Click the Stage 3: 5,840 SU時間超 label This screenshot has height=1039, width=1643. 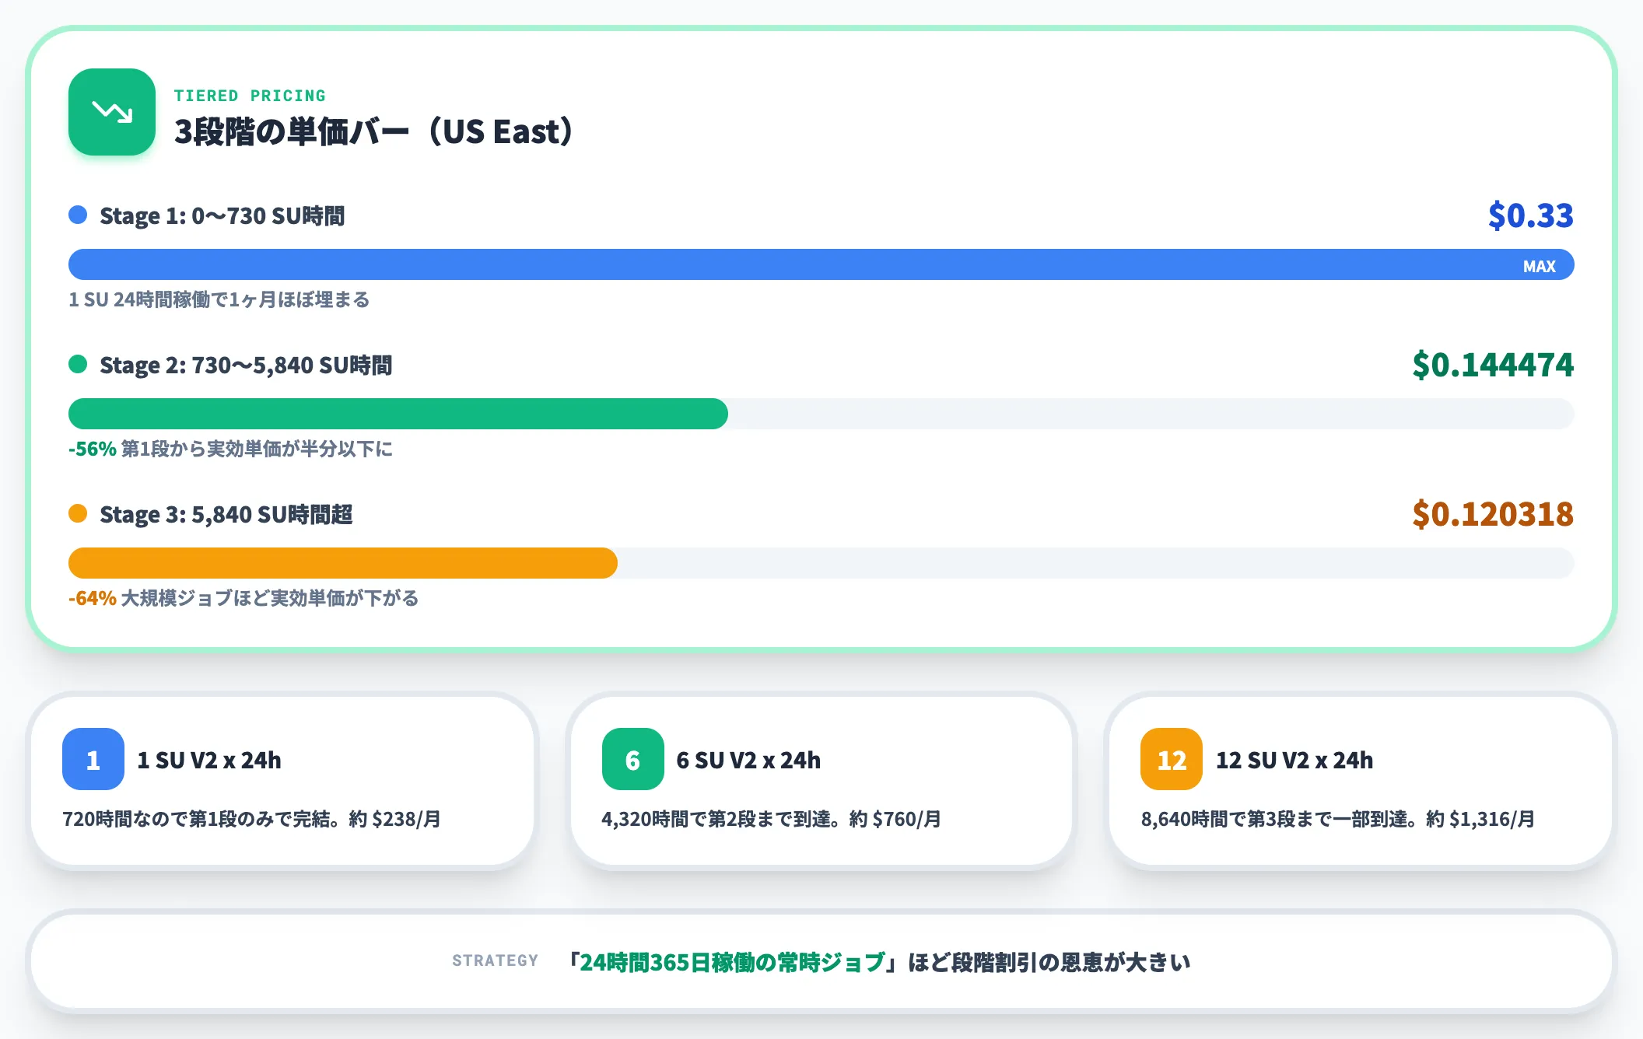pyautogui.click(x=226, y=514)
